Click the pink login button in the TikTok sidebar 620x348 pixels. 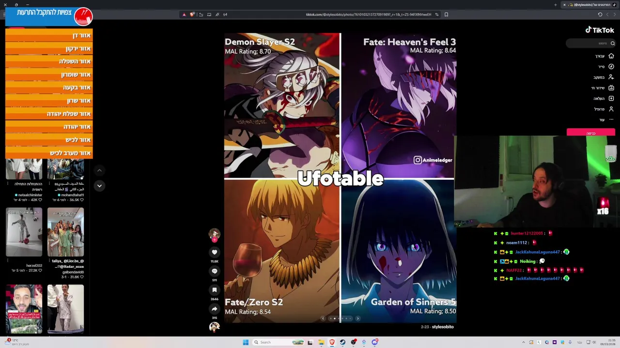click(x=591, y=133)
